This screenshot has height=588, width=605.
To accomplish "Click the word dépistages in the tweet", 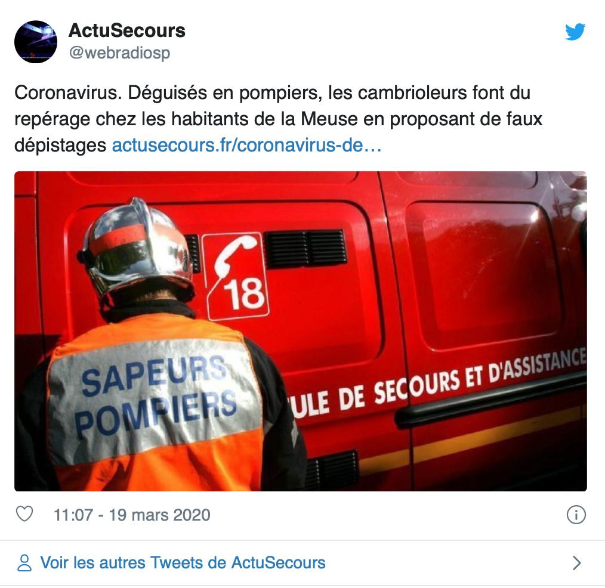I will point(60,146).
